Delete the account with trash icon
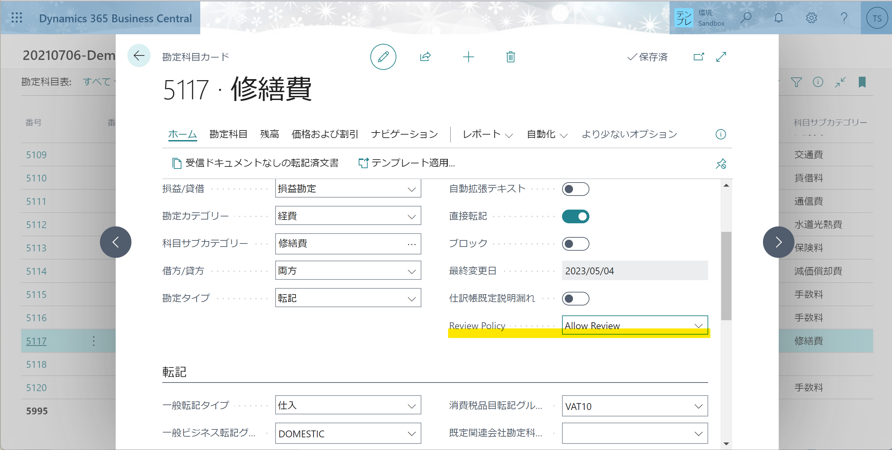 point(510,57)
